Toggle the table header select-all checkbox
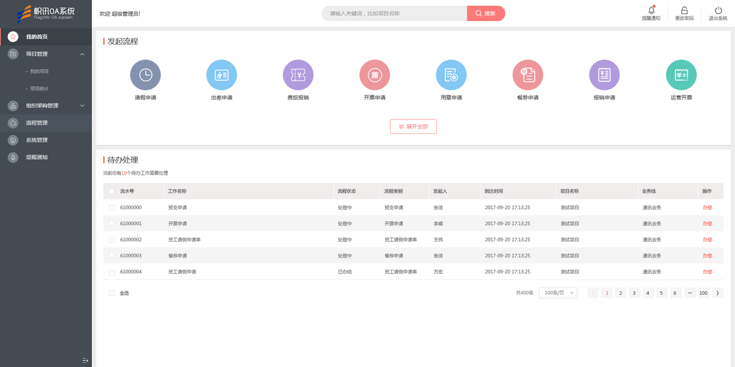 [x=111, y=191]
